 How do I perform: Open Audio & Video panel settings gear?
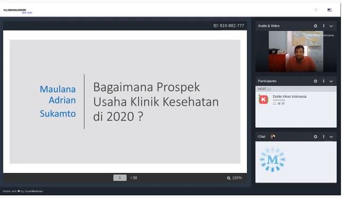click(x=315, y=26)
